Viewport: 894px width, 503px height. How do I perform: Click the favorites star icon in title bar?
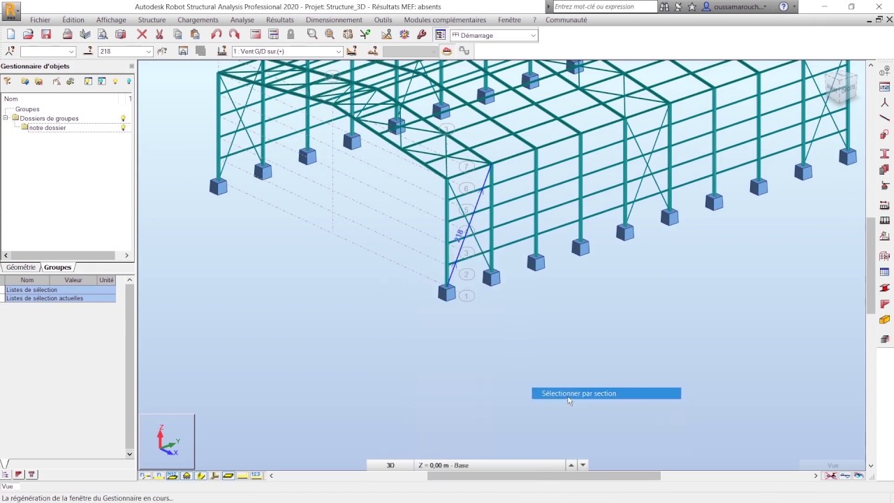click(x=692, y=7)
